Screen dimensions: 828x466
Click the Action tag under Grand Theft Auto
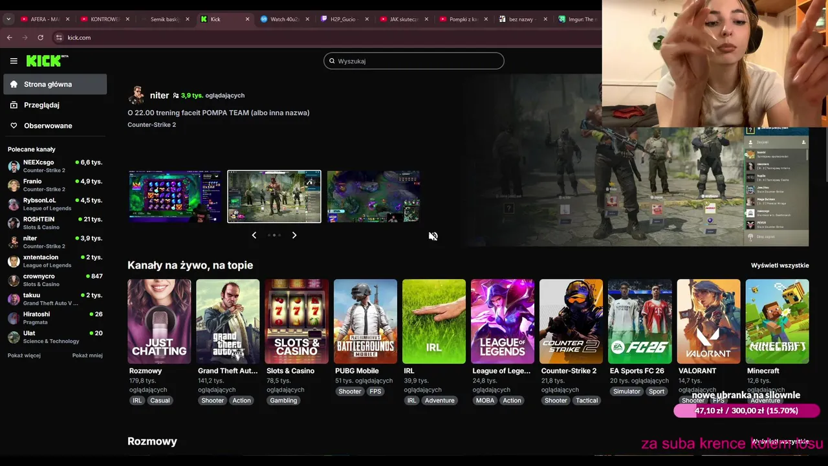tap(241, 401)
